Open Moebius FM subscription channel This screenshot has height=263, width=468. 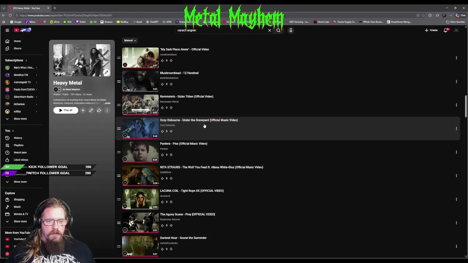point(21,75)
